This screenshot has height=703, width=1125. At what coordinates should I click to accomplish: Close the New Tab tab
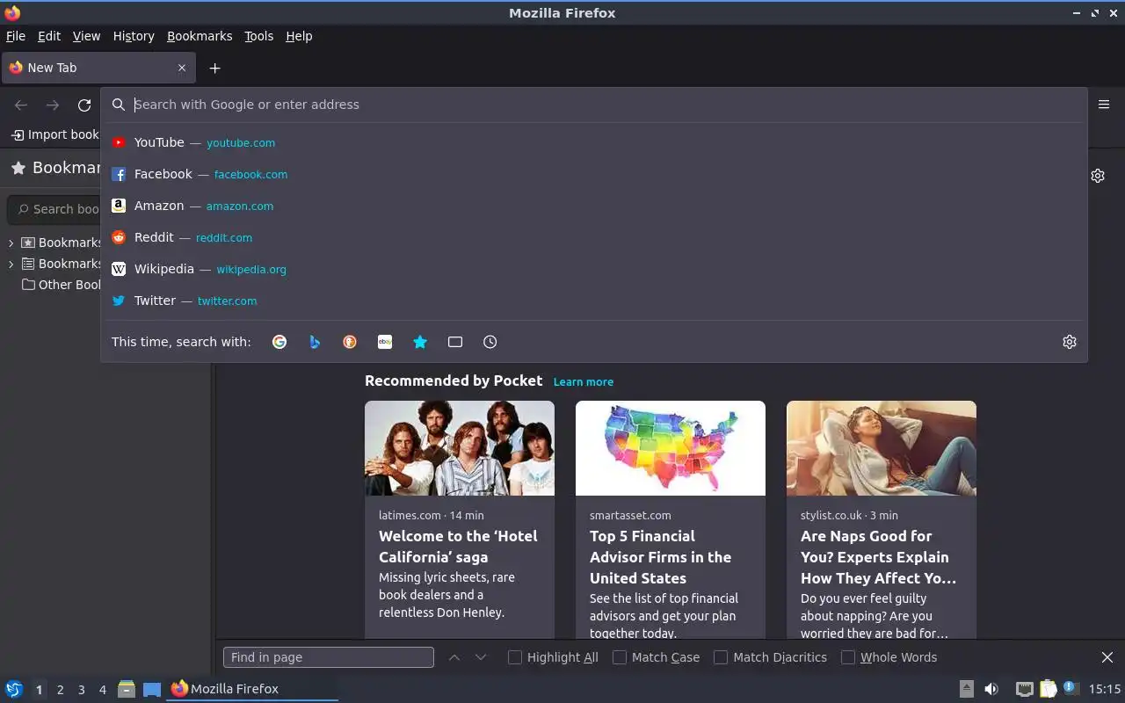tap(182, 68)
